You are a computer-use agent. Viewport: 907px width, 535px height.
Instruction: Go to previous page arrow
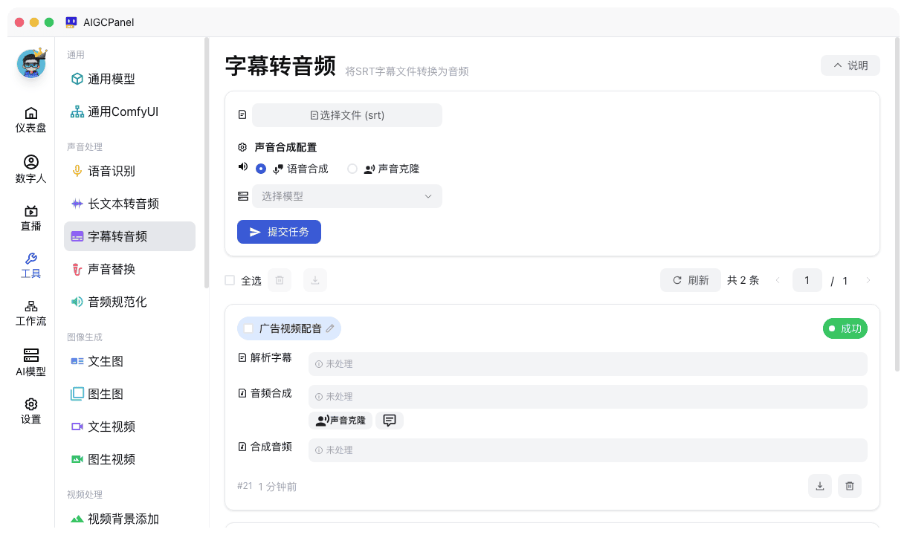(x=778, y=280)
